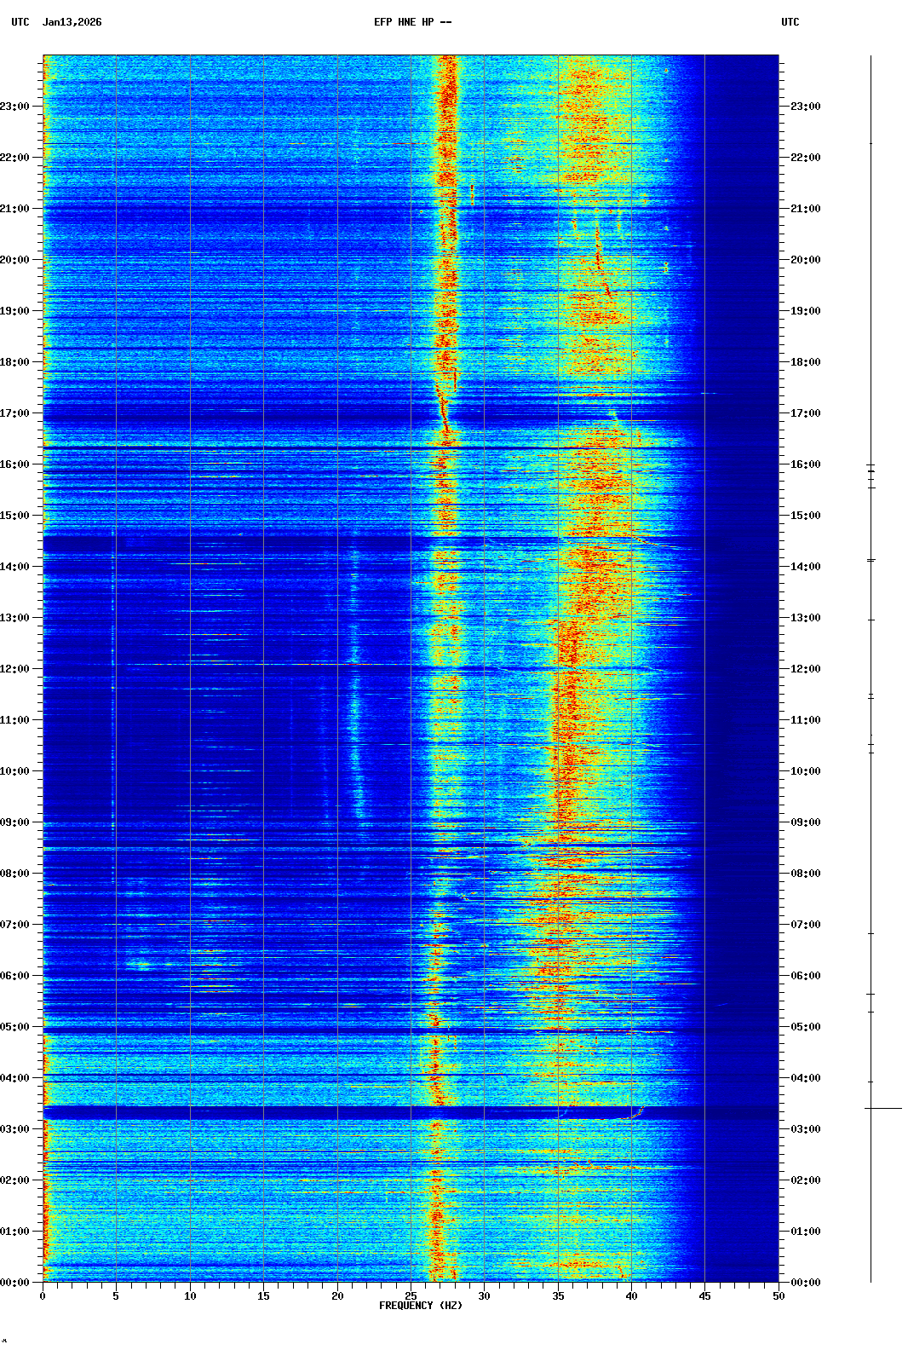The height and width of the screenshot is (1350, 908).
Task: Click the 20:00 time label on right axis
Action: click(x=805, y=260)
